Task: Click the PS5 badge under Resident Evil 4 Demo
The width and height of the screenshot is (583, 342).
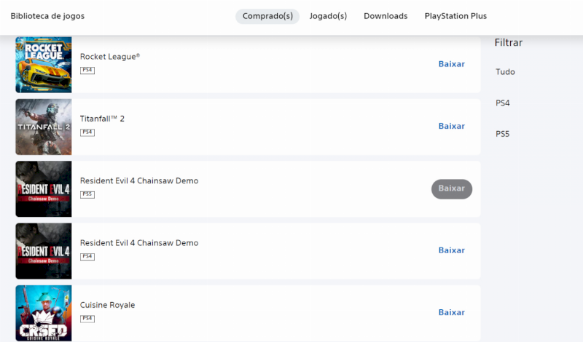Action: 87,194
